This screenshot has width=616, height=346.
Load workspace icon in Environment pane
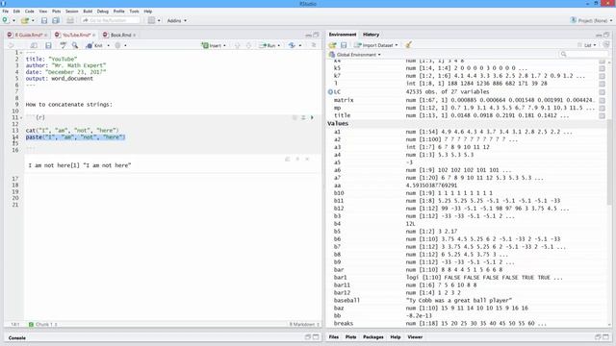pos(332,45)
